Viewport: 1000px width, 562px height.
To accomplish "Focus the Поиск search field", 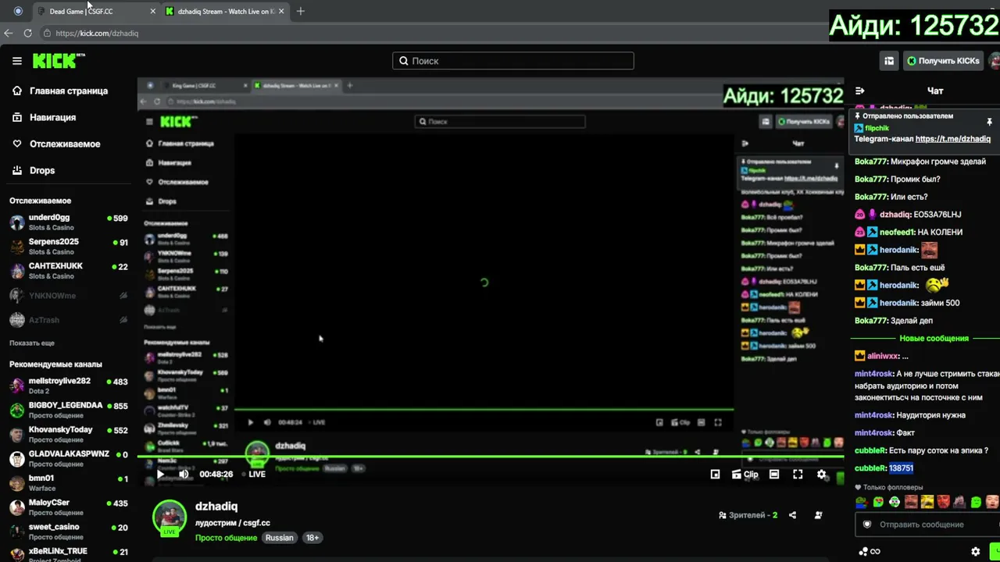I will coord(513,61).
